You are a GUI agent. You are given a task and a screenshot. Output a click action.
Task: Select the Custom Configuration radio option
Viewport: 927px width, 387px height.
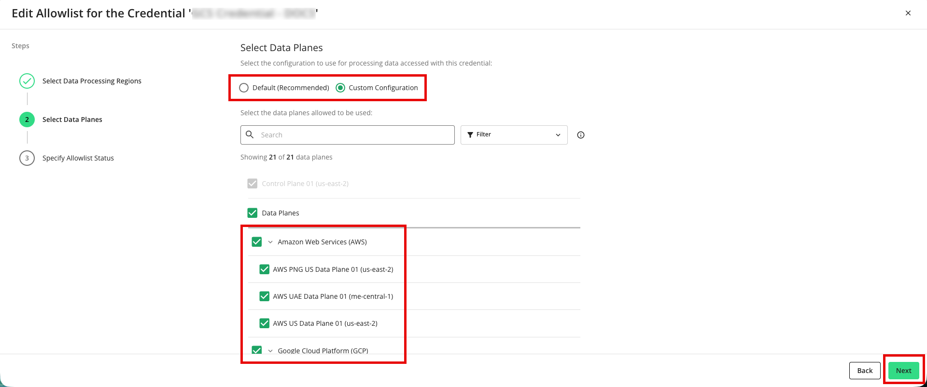tap(340, 88)
